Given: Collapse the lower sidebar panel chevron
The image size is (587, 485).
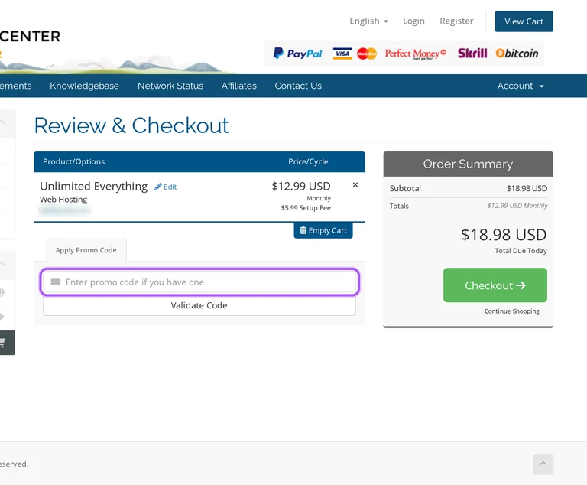Looking at the screenshot, I should [x=2, y=264].
